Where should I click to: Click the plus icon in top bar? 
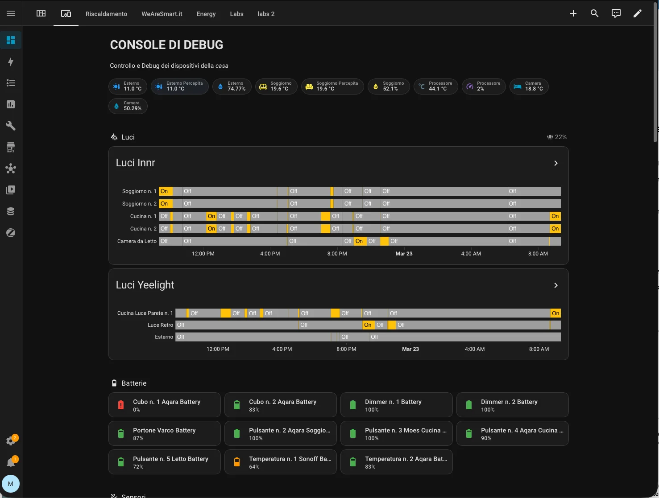coord(573,13)
